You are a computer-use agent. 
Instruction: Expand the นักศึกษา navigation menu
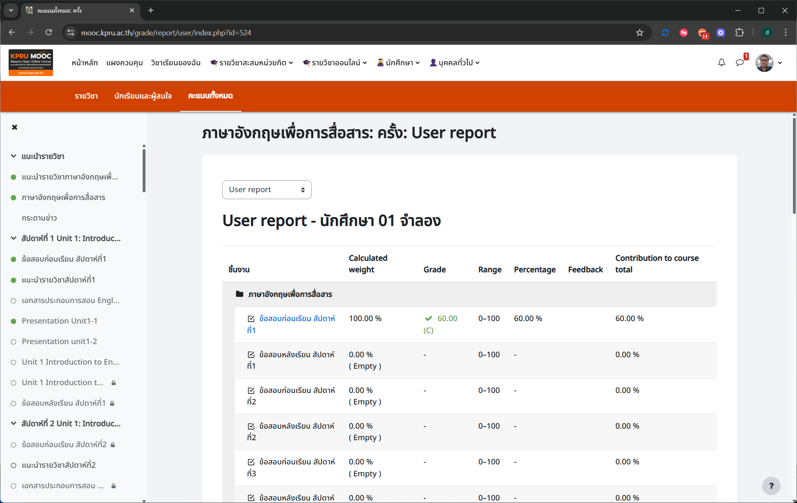[x=398, y=62]
